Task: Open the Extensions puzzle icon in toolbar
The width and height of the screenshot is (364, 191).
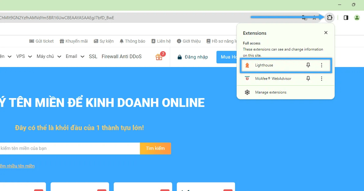Action: (330, 18)
